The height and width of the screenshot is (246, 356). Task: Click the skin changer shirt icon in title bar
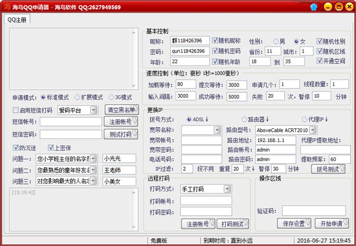[314, 7]
